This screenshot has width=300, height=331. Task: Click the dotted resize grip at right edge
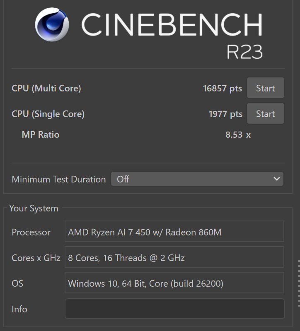pos(299,283)
